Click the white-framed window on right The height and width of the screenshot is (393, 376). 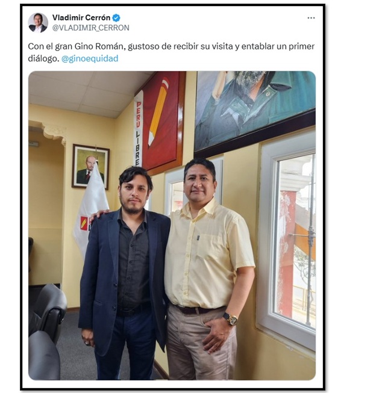click(287, 240)
